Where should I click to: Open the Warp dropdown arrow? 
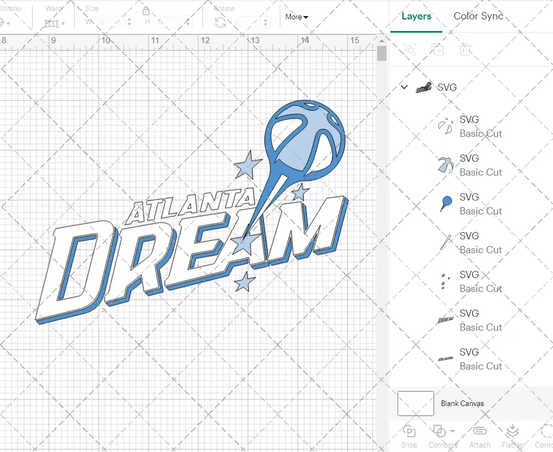(x=63, y=24)
